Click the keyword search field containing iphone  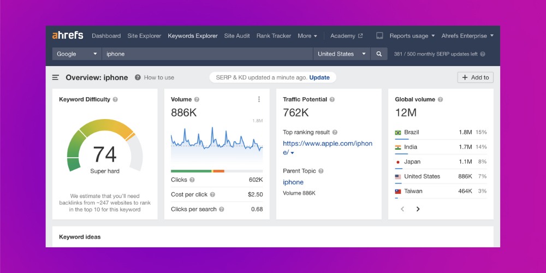tap(207, 54)
